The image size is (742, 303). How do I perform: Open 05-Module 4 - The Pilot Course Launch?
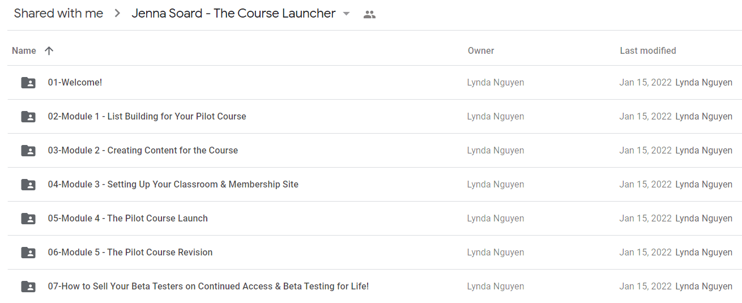coord(127,218)
